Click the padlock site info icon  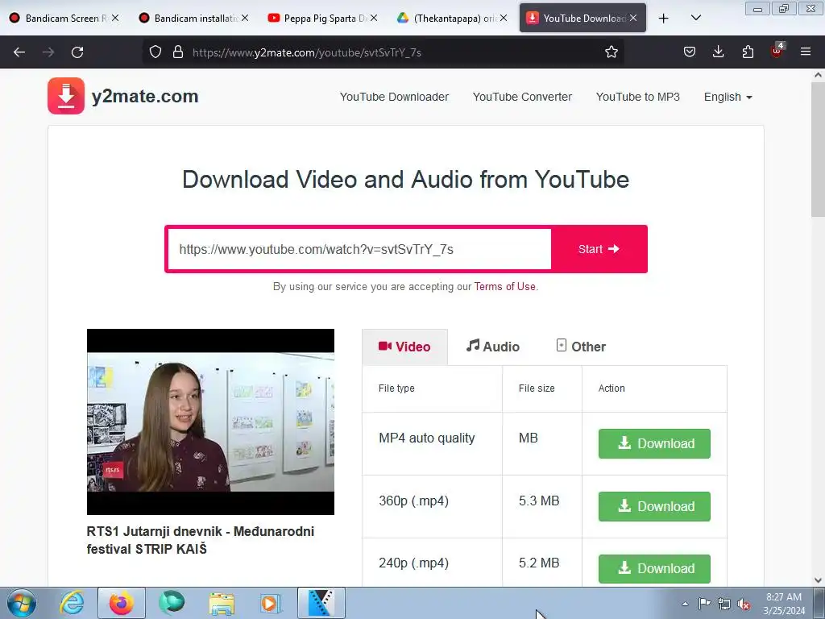click(x=178, y=52)
